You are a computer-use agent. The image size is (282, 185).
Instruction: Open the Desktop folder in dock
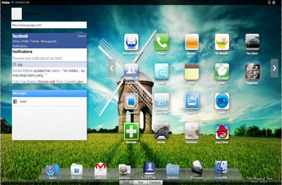point(173,169)
